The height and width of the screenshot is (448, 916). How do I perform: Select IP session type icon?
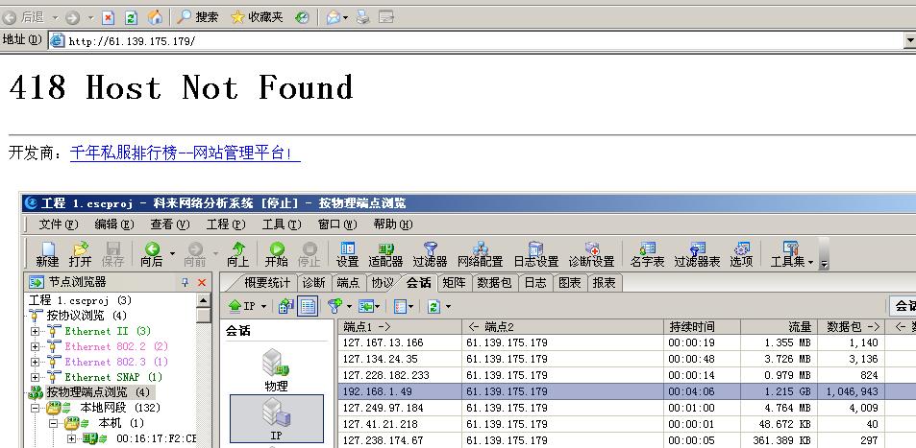(x=276, y=418)
